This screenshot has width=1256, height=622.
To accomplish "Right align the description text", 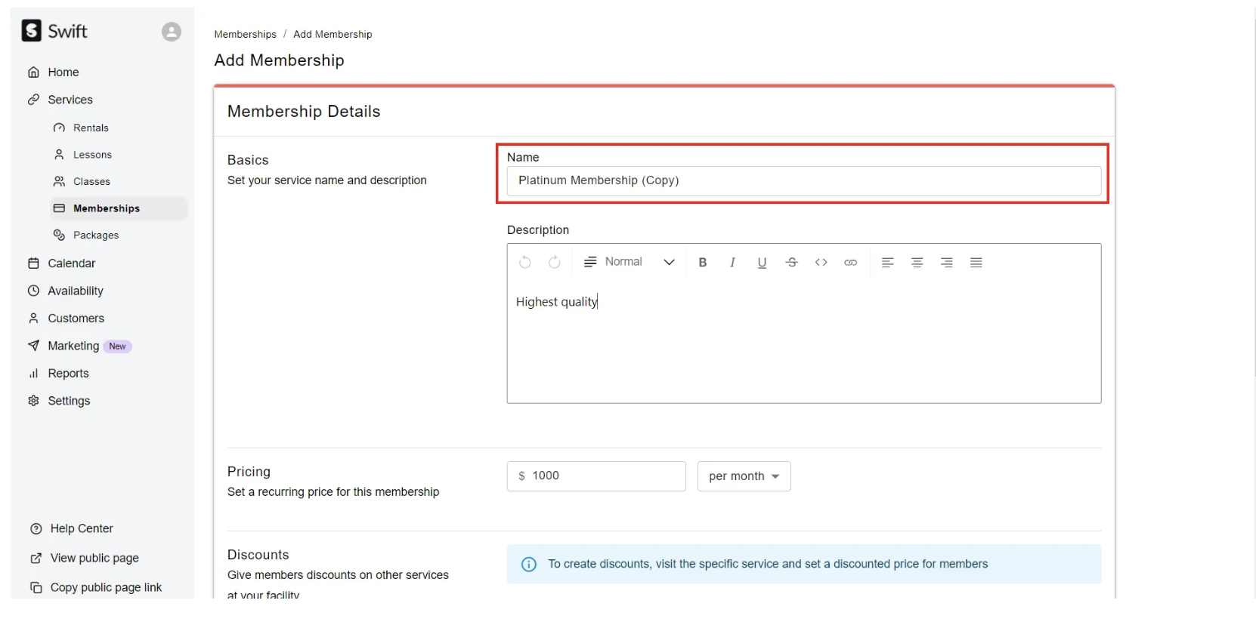I will [946, 263].
